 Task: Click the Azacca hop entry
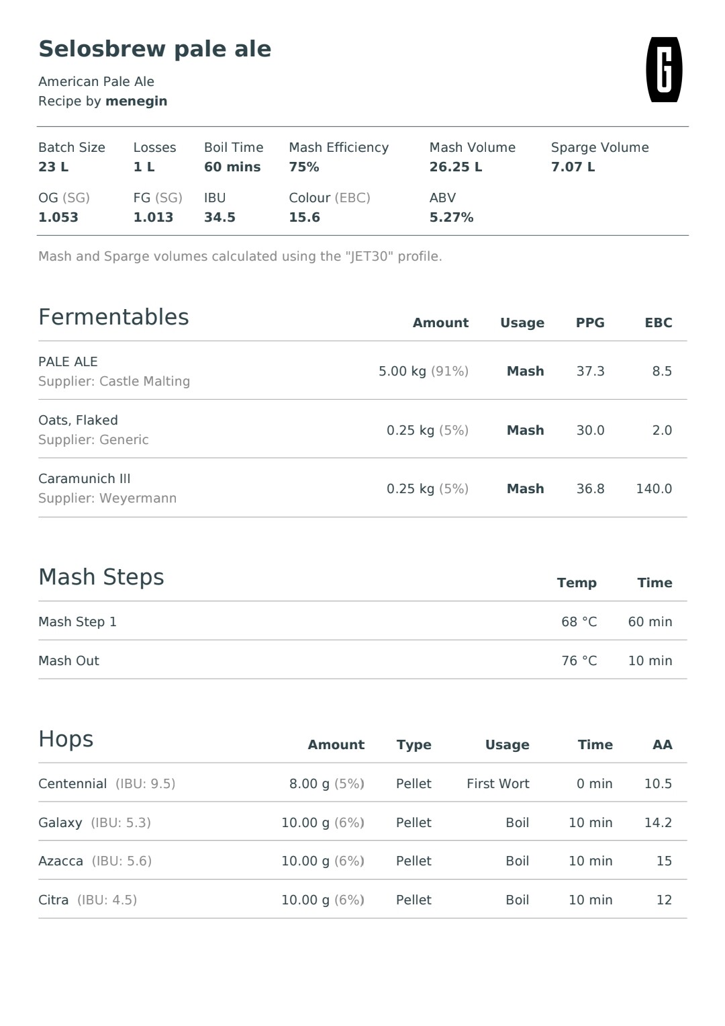pos(362,861)
